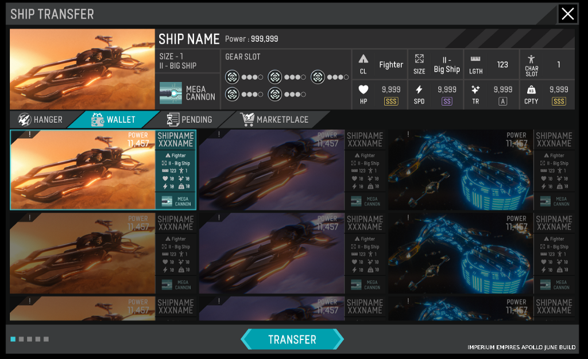Select the fifth pagination dot
The width and height of the screenshot is (588, 359).
[x=46, y=339]
